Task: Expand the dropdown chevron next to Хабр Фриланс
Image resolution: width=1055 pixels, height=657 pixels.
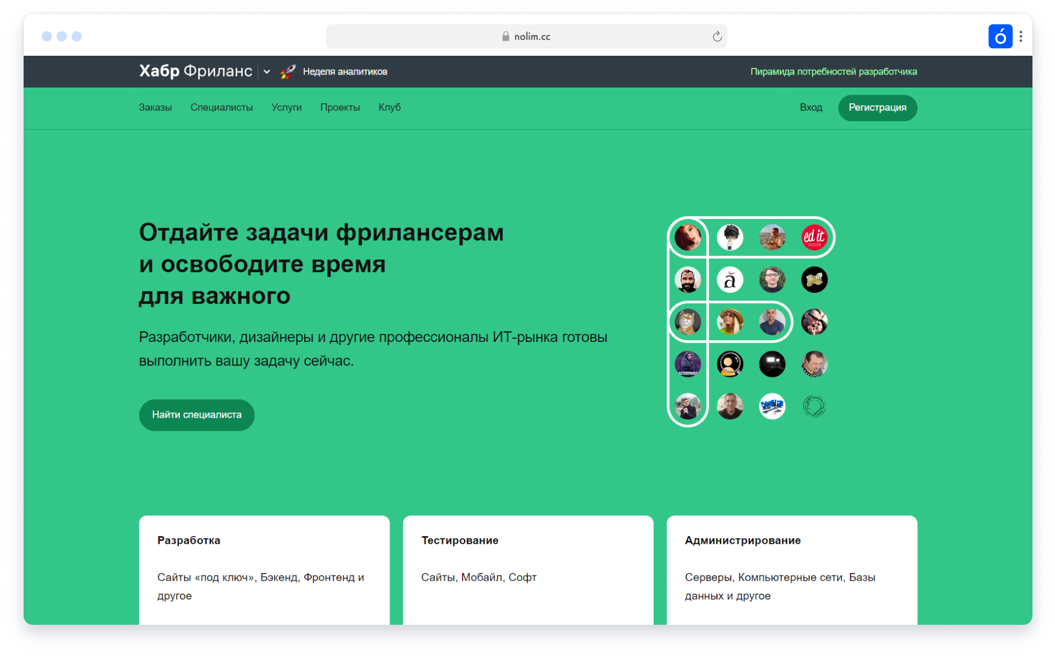Action: tap(267, 71)
